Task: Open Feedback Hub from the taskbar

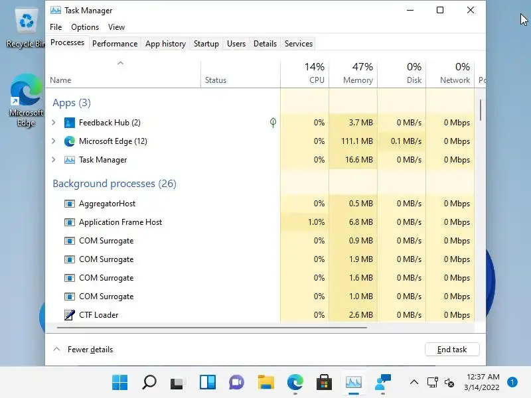Action: [383, 383]
